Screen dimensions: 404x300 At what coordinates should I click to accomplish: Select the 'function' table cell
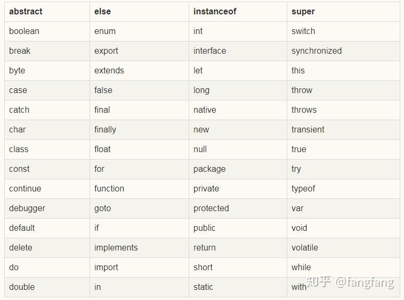(x=109, y=188)
